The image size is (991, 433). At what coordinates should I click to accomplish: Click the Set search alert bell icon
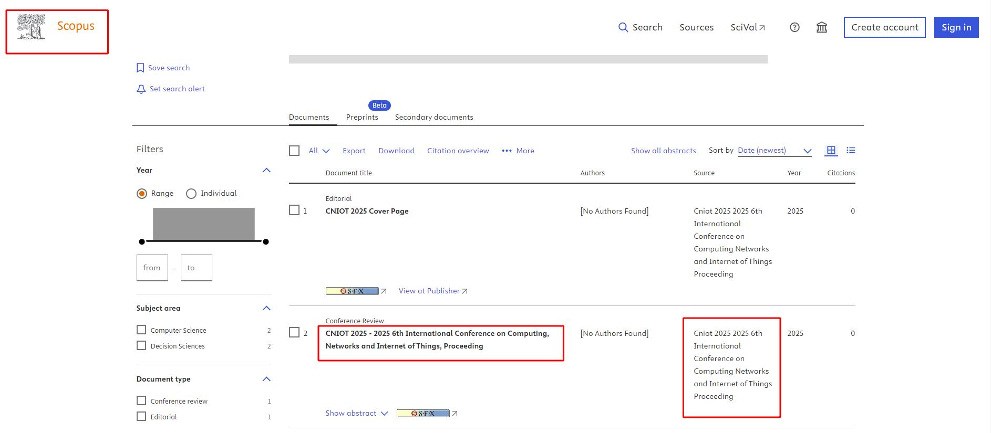coord(141,89)
